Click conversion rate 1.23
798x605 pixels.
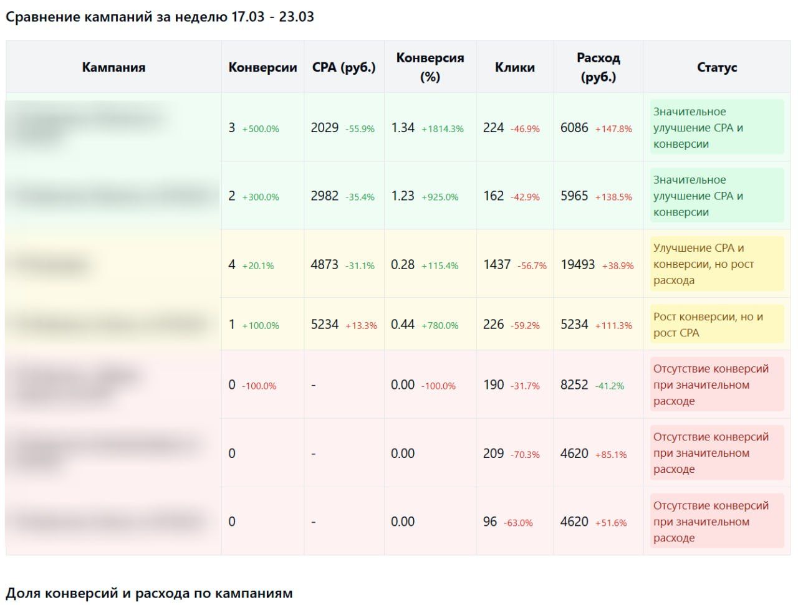[x=403, y=196]
